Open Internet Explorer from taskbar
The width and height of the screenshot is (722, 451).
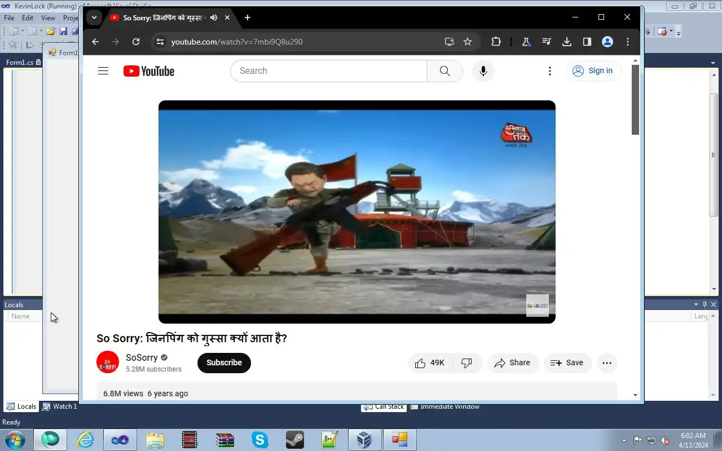[85, 440]
